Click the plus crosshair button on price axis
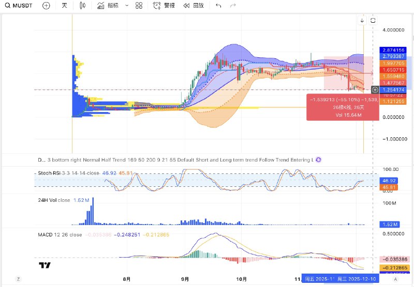414x287 pixels. click(375, 90)
